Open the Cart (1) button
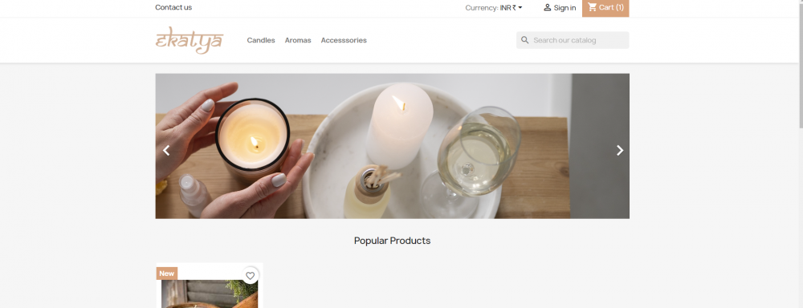Screen dimensions: 803x308 click(605, 8)
